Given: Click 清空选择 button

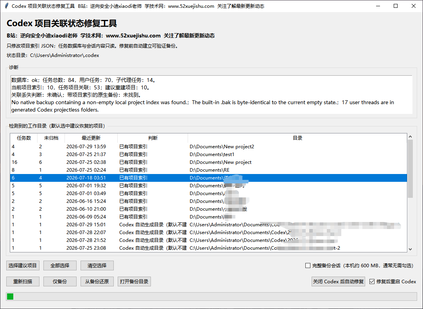Looking at the screenshot, I should tap(97, 266).
